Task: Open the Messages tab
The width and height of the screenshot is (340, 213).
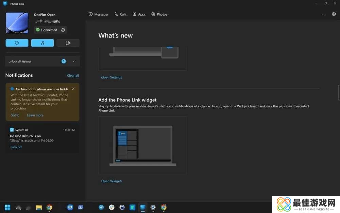Action: click(x=99, y=14)
